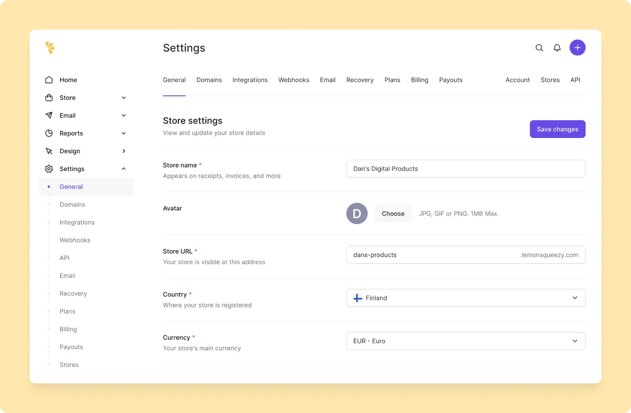This screenshot has height=413, width=631.
Task: Select the Design cursor icon
Action: pyautogui.click(x=49, y=151)
